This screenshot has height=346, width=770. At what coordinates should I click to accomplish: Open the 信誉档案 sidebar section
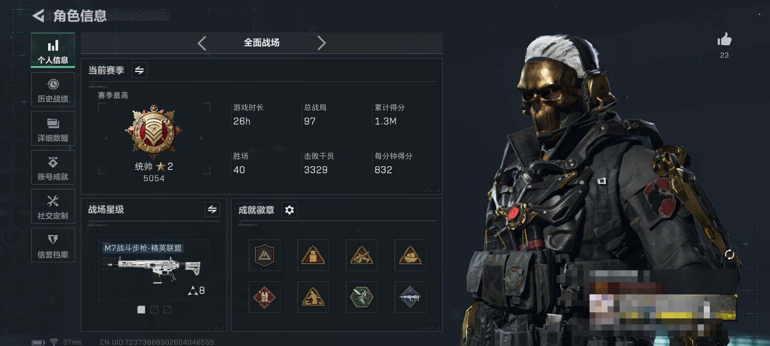click(x=53, y=245)
